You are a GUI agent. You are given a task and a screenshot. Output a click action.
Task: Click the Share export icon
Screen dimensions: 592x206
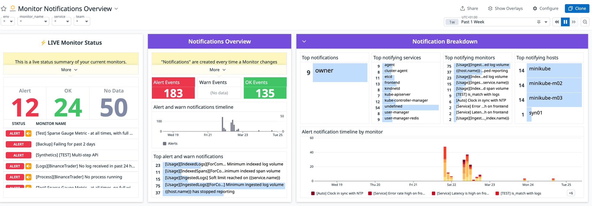462,9
